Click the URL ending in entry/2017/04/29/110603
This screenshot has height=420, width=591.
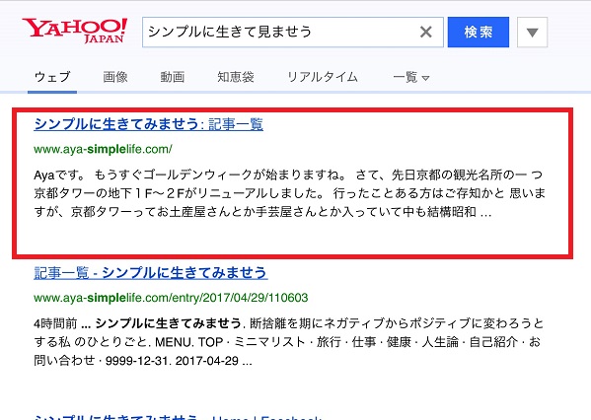171,298
